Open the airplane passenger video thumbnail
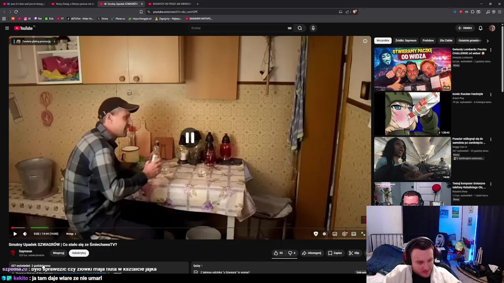504x283 pixels. [412, 158]
